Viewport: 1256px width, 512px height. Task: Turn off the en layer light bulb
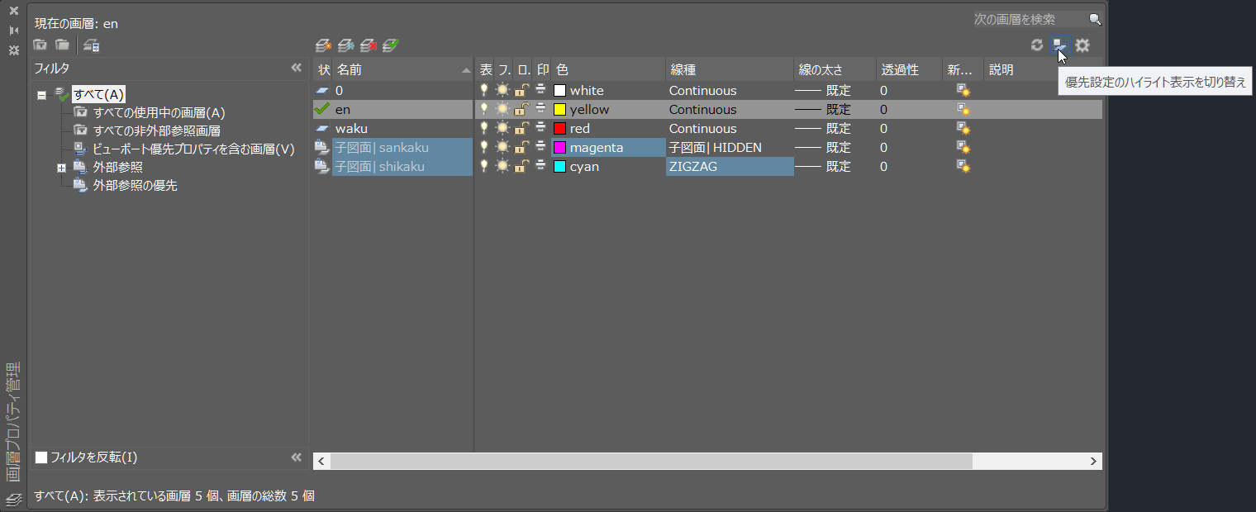485,110
